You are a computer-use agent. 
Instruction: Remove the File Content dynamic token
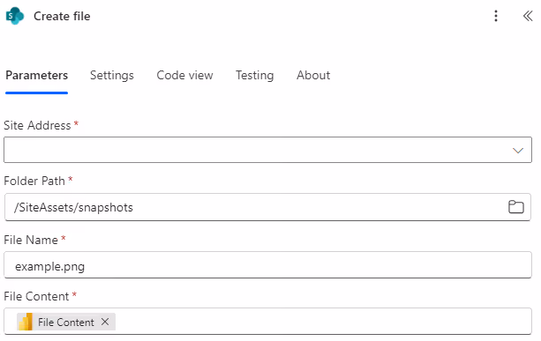click(105, 322)
